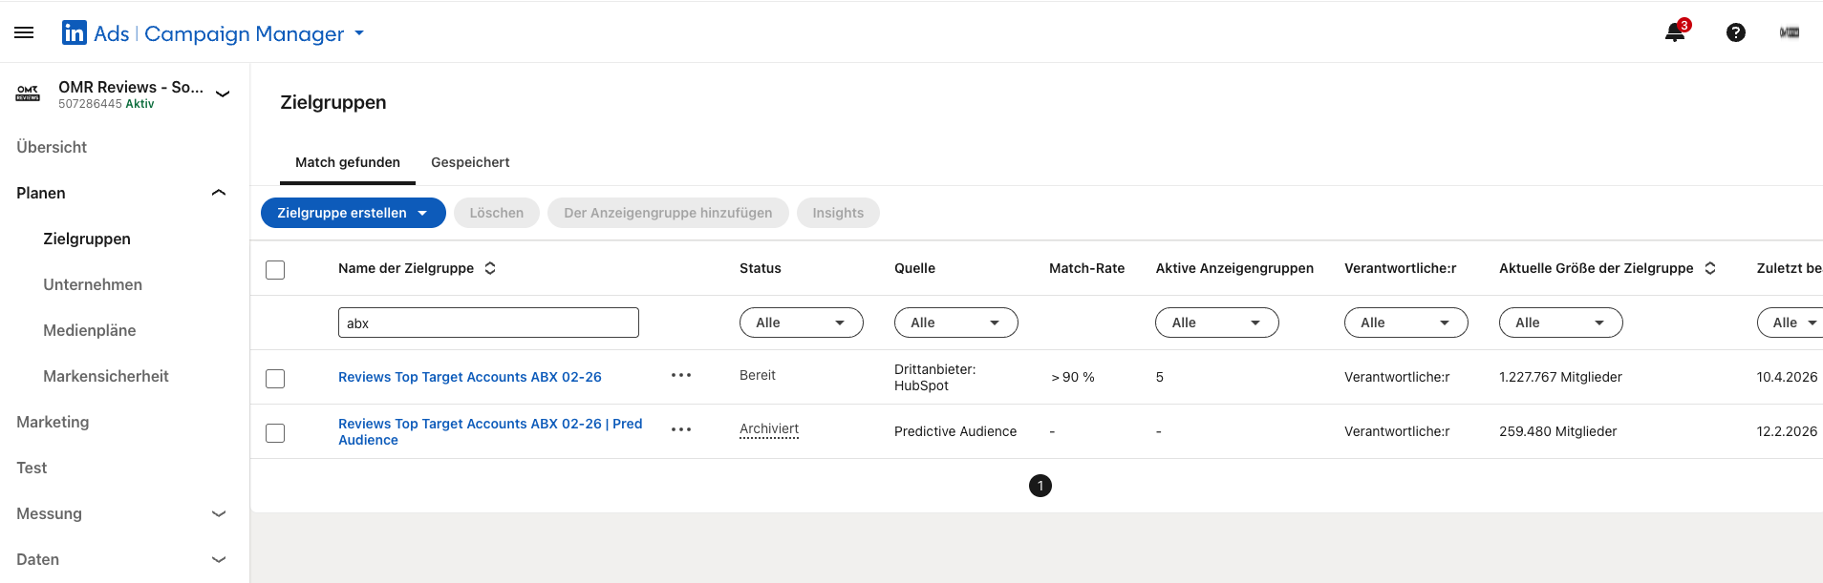Screen dimensions: 1823x583
Task: Open Markensicherheit in sidebar
Action: (106, 376)
